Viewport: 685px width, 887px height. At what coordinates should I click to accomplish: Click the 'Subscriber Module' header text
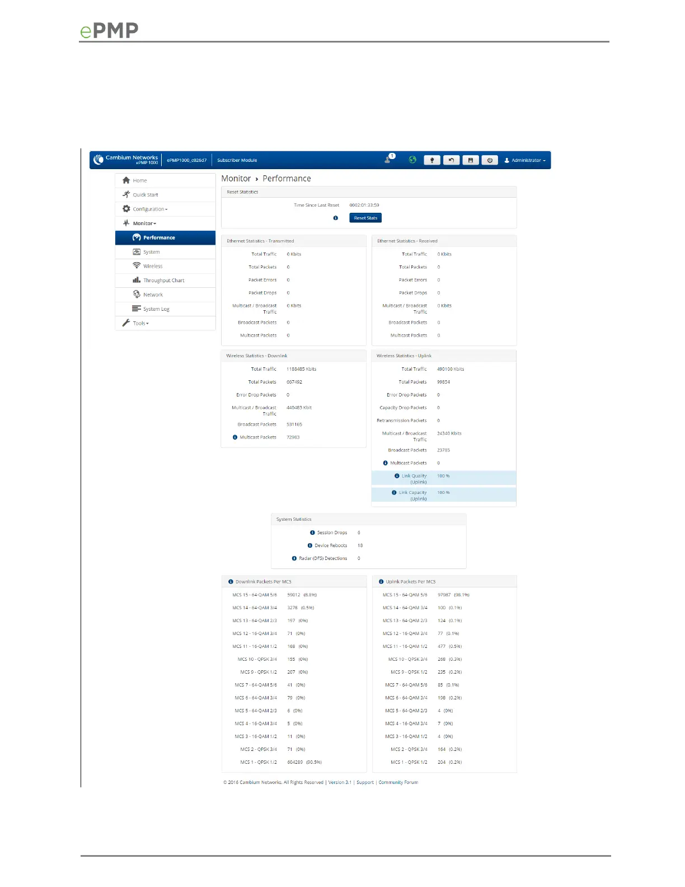tap(237, 160)
